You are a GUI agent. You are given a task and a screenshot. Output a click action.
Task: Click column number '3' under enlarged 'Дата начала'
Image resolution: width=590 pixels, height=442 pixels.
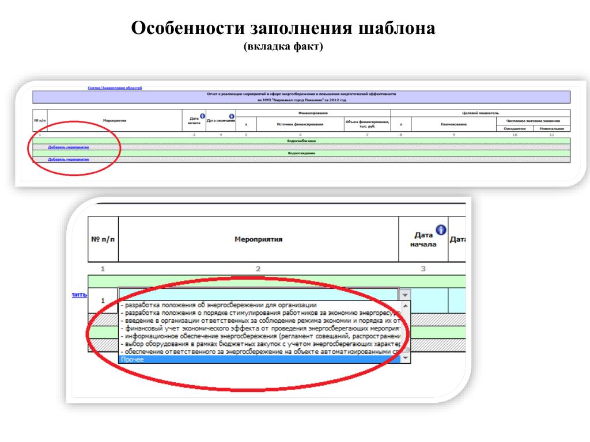tap(423, 269)
